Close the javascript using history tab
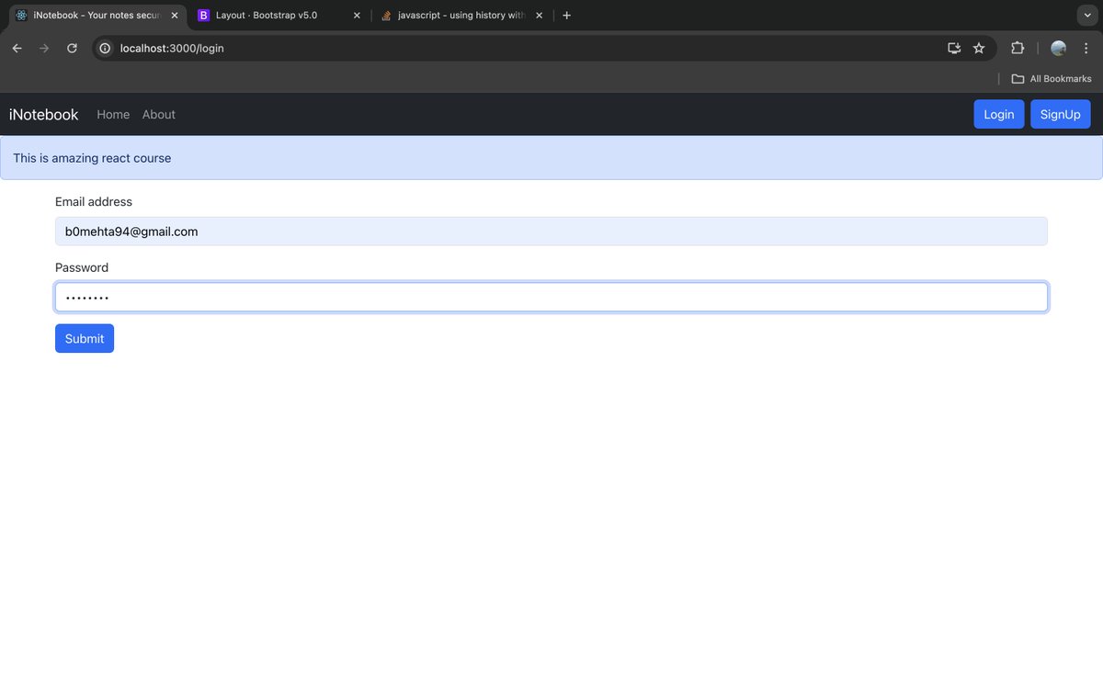 (x=539, y=16)
